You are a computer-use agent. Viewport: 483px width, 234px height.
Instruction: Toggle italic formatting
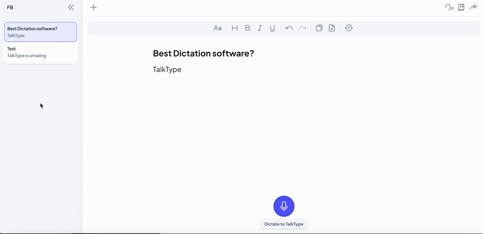260,28
